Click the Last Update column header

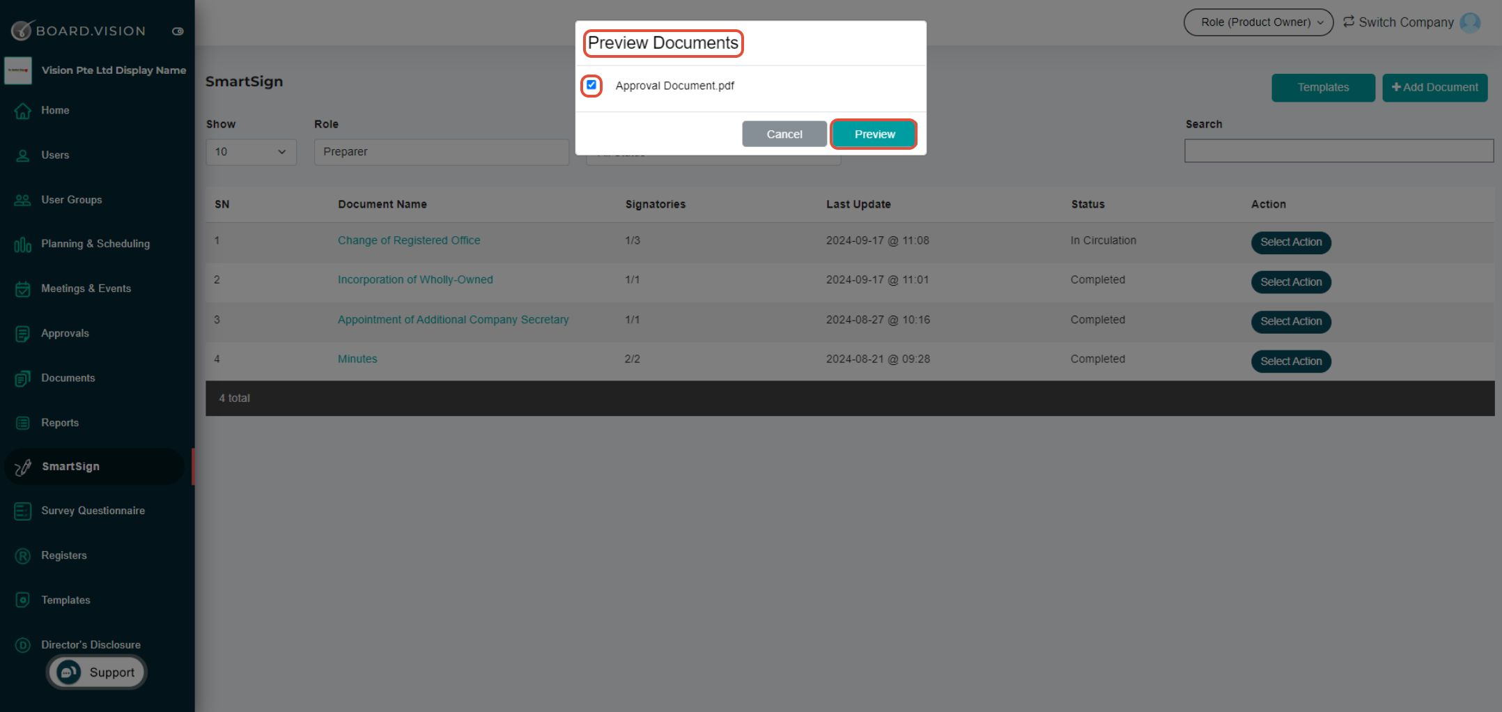tap(858, 204)
